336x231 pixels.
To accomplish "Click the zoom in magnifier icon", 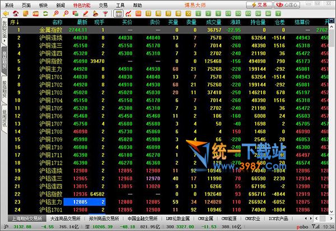I will (55, 13).
